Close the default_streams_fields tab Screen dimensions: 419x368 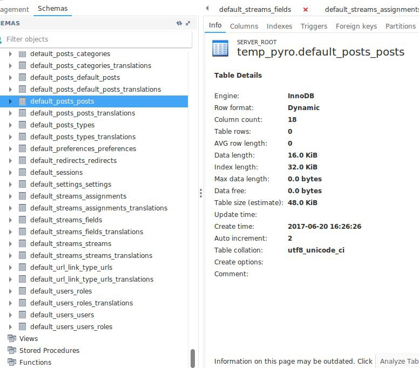(x=306, y=9)
